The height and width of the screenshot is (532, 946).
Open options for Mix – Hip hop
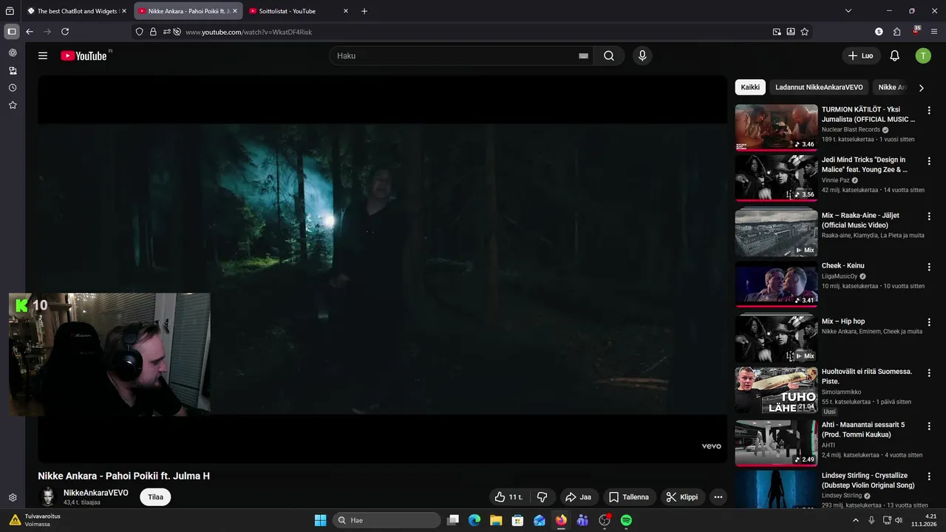[x=929, y=322]
